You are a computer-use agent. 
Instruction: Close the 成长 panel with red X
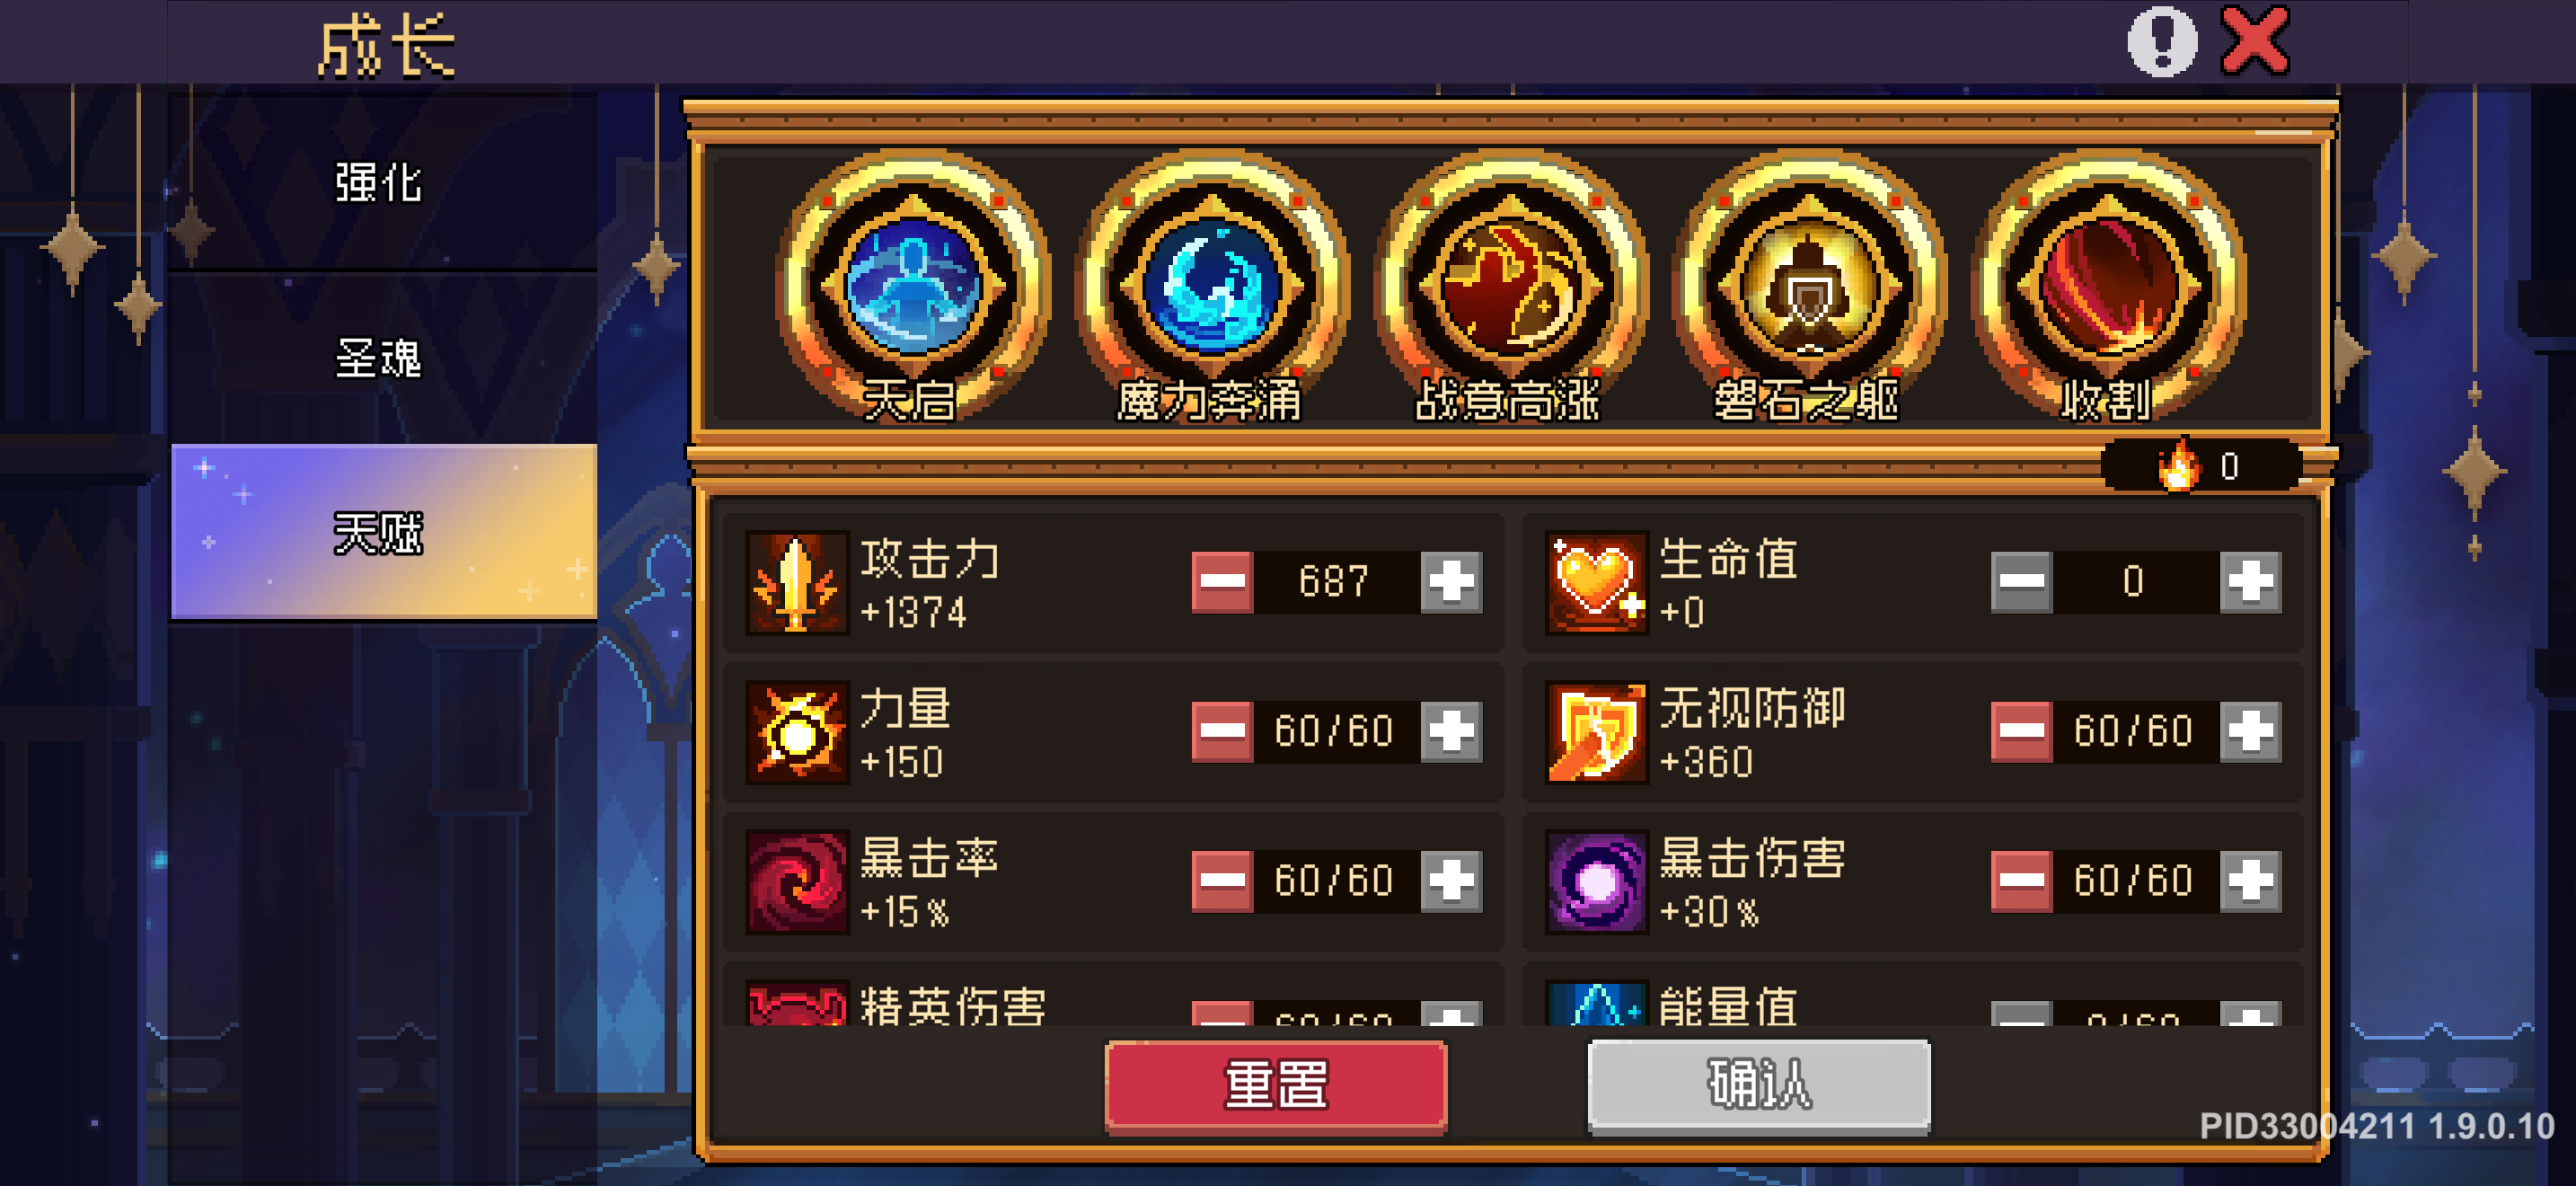[2255, 41]
